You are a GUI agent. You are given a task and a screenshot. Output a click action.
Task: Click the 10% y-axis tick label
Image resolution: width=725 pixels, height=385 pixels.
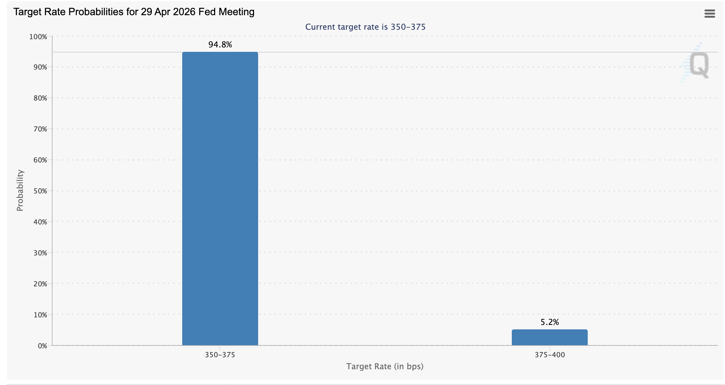coord(40,315)
